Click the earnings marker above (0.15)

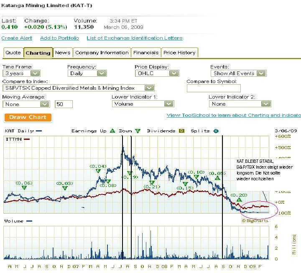point(185,184)
